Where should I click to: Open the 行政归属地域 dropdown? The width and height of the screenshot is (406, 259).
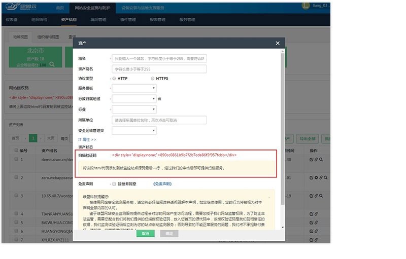click(x=134, y=99)
